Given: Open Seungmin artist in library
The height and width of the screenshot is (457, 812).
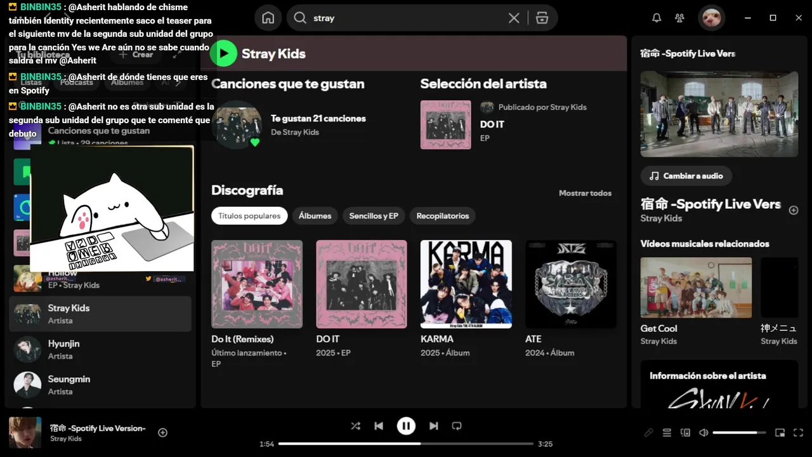Looking at the screenshot, I should (x=100, y=385).
